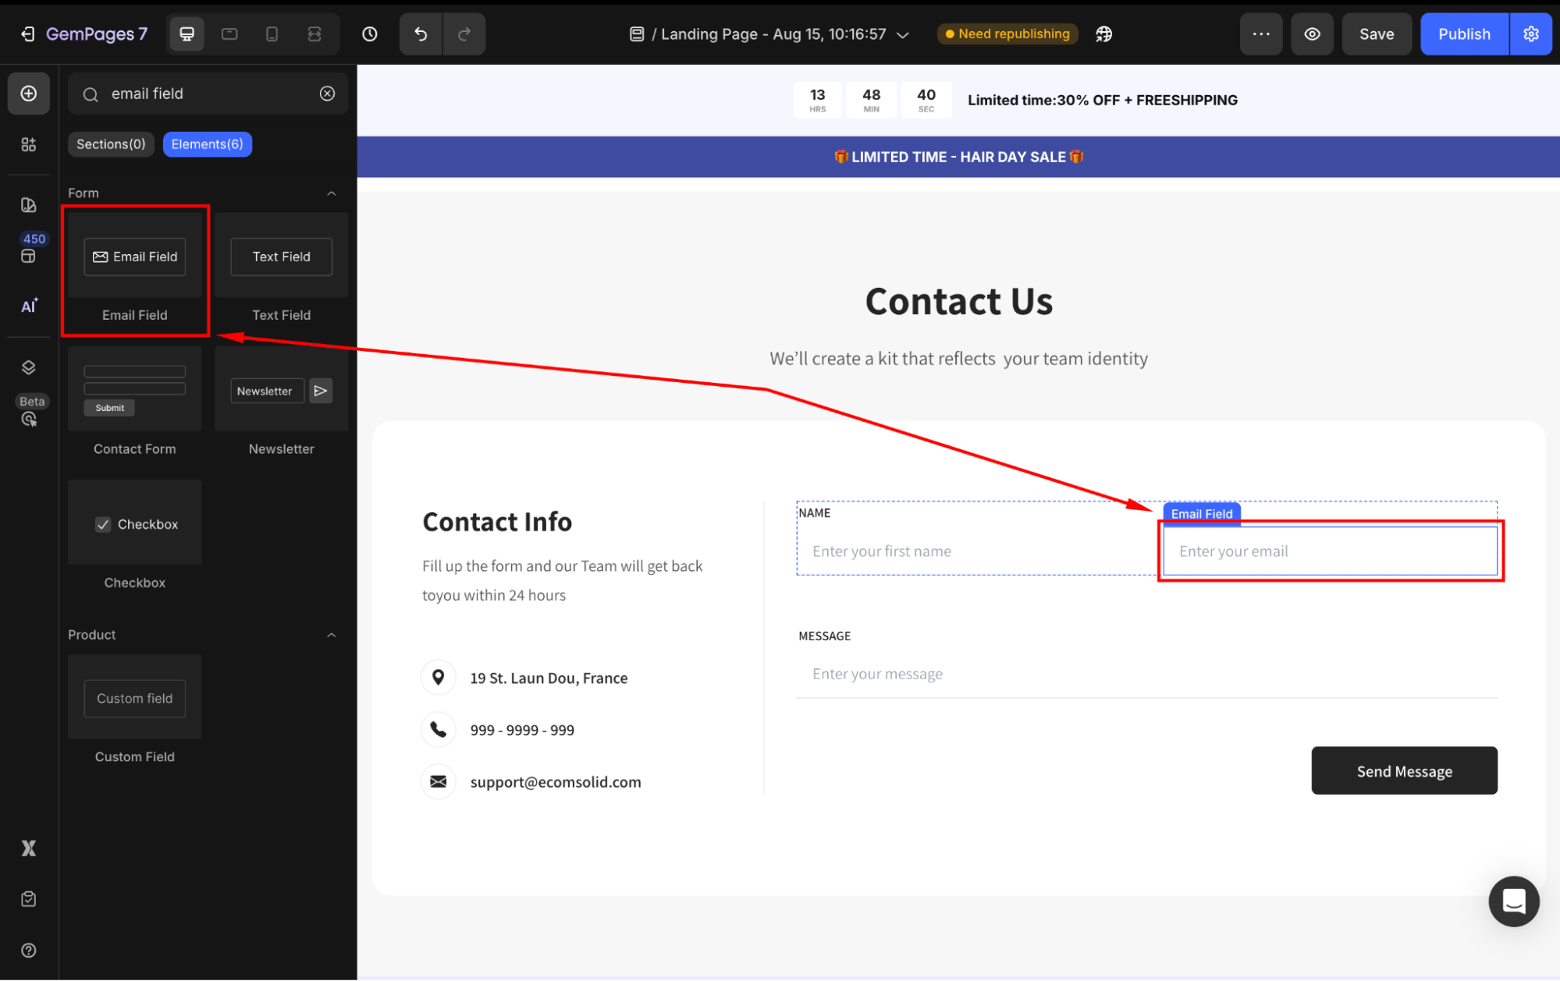Viewport: 1560px width, 981px height.
Task: Select the Elements(6) tab
Action: (x=207, y=144)
